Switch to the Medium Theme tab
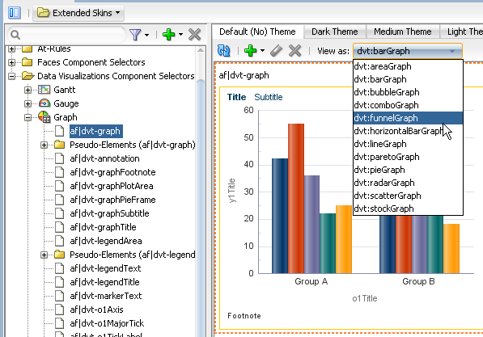 (403, 32)
